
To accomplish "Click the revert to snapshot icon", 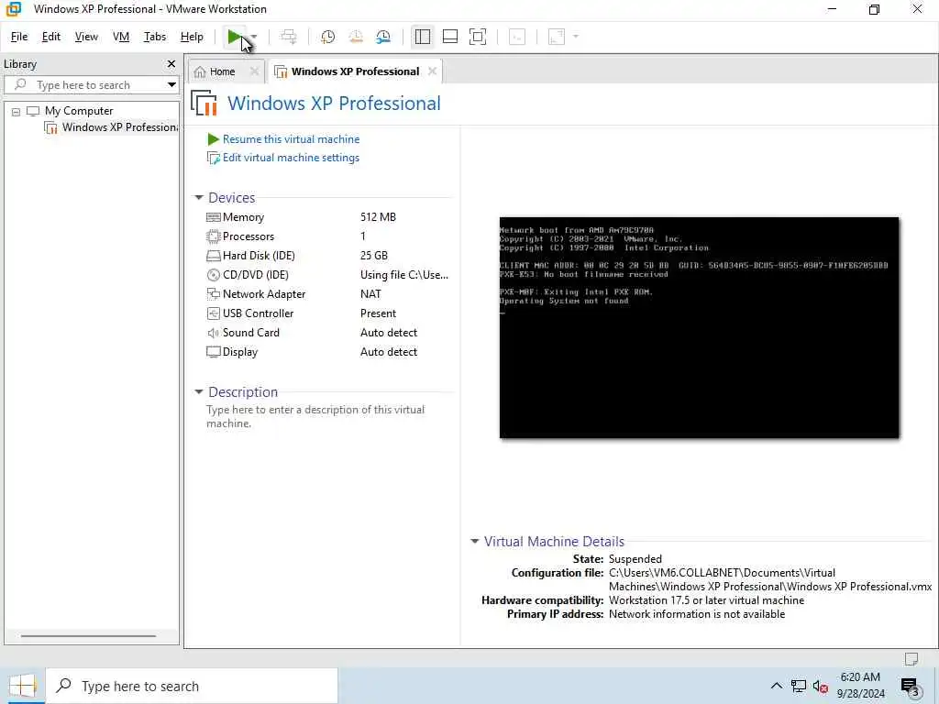I will (356, 37).
